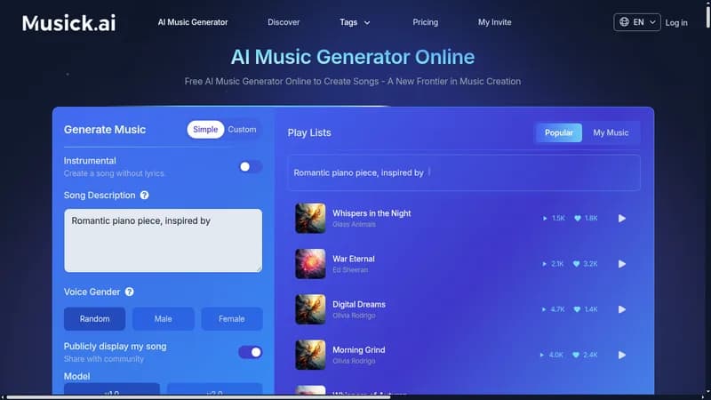Viewport: 711px width, 400px height.
Task: Open the AI Music Generator nav link
Action: pos(193,22)
